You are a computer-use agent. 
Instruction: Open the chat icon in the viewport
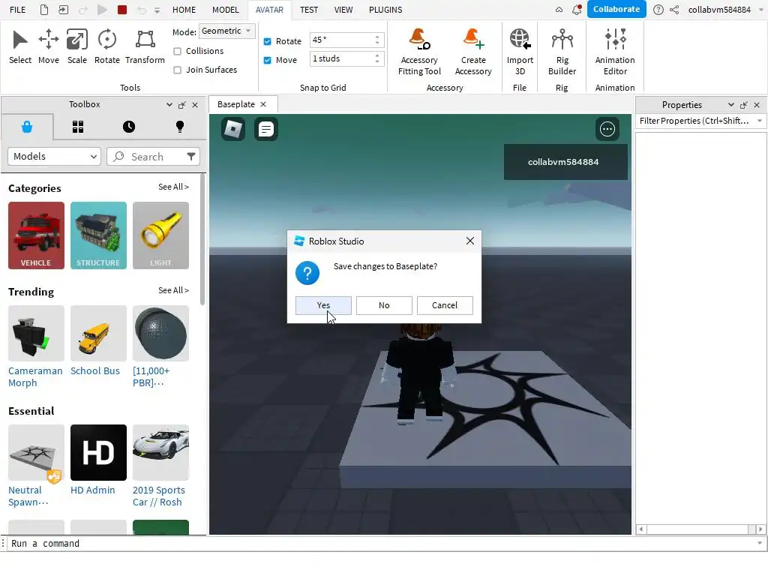tap(266, 129)
